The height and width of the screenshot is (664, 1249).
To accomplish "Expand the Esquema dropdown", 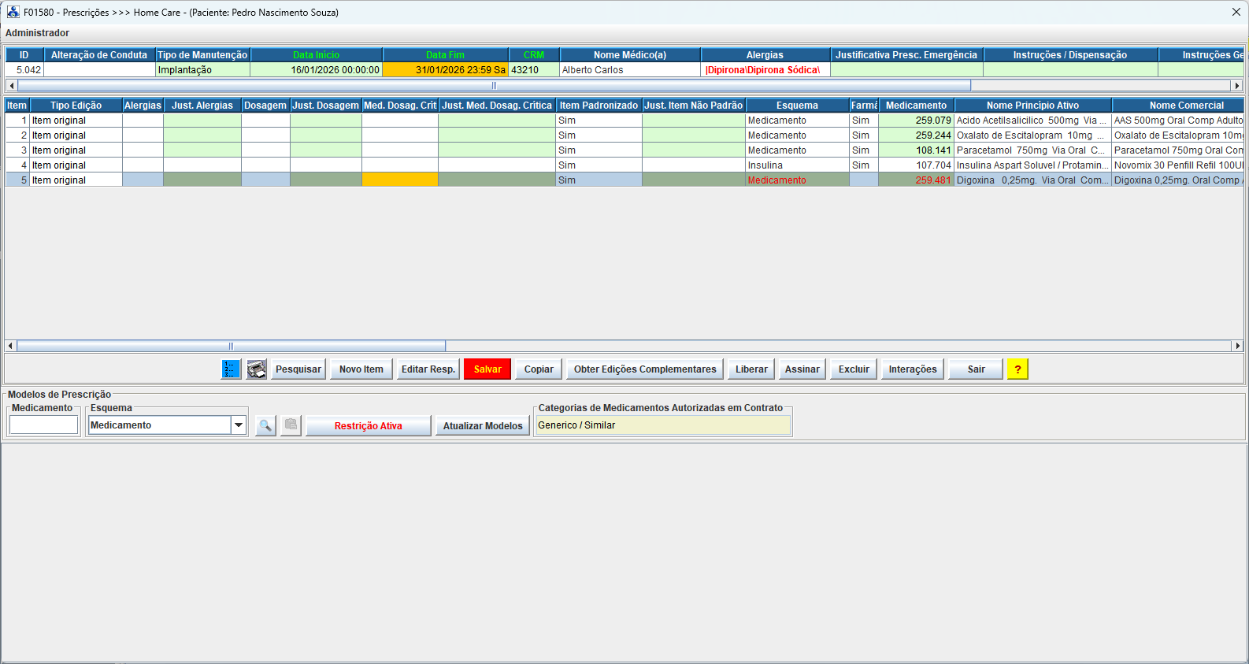I will 238,425.
